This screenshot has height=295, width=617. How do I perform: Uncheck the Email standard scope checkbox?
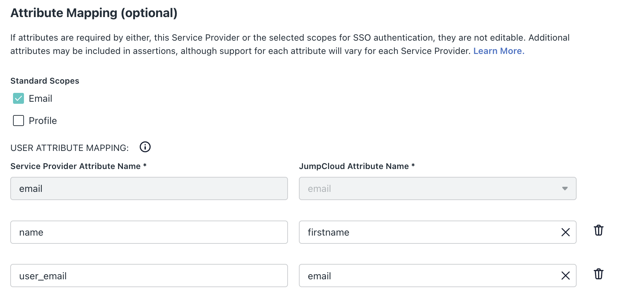click(x=18, y=98)
